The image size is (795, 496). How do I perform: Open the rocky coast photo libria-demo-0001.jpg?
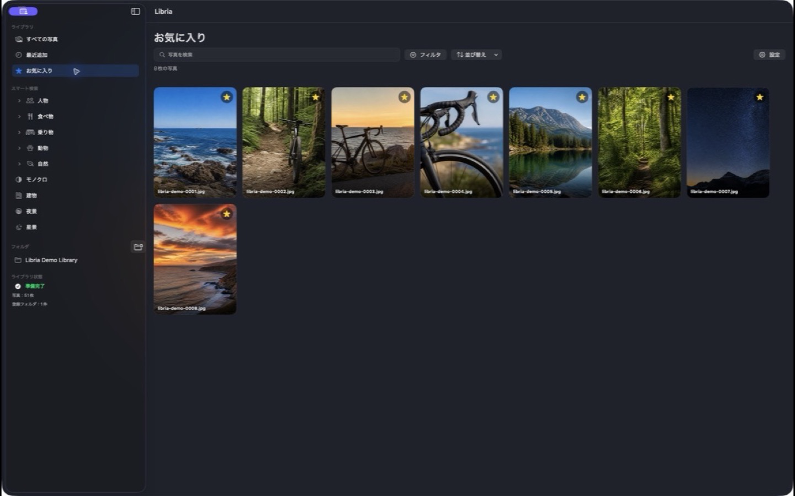pos(195,142)
